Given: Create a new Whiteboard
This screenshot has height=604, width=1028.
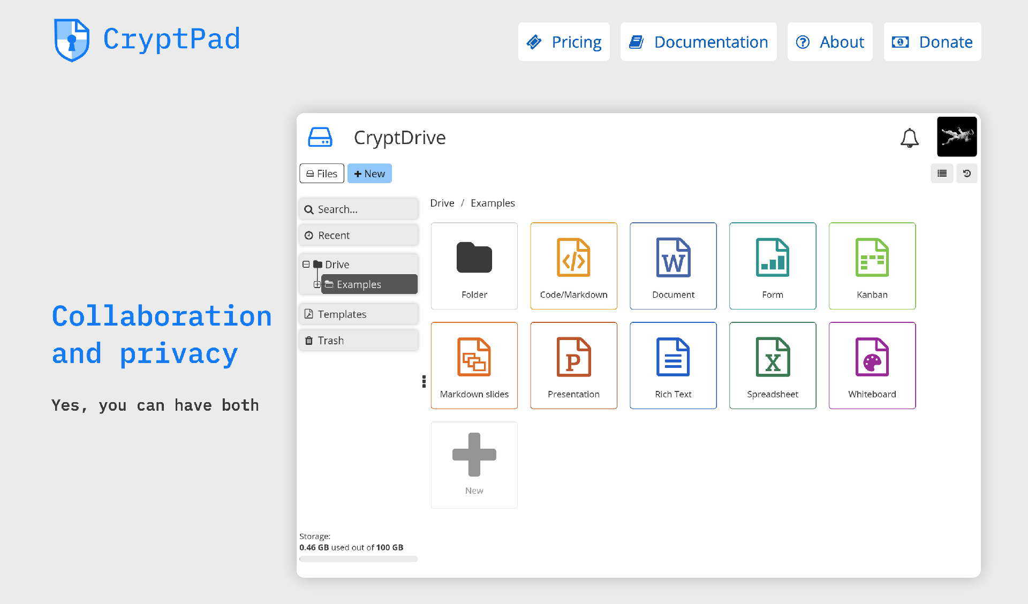Looking at the screenshot, I should coord(872,366).
